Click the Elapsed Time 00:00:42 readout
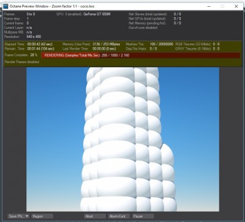This screenshot has height=222, width=245. [29, 44]
